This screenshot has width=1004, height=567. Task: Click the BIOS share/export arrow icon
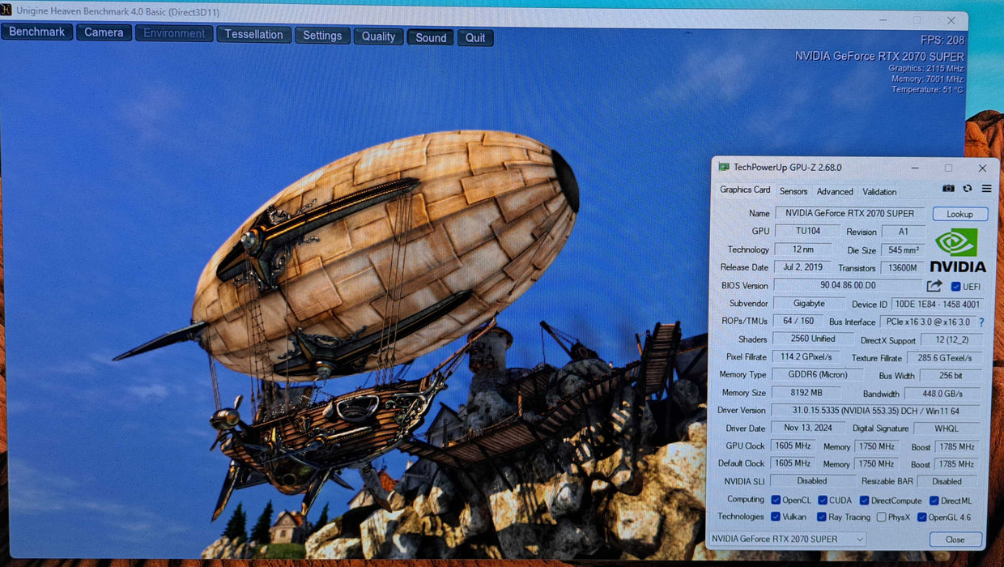934,286
